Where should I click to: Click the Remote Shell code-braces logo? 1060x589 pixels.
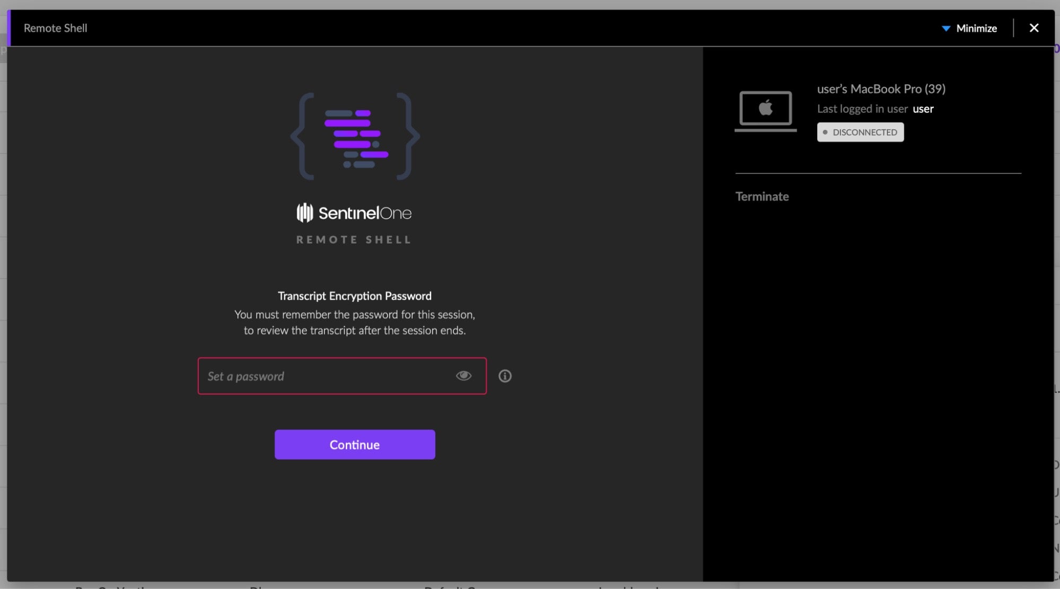click(x=355, y=137)
